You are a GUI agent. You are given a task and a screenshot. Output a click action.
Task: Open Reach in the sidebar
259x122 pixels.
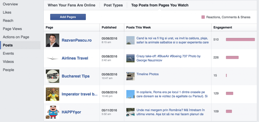8,21
